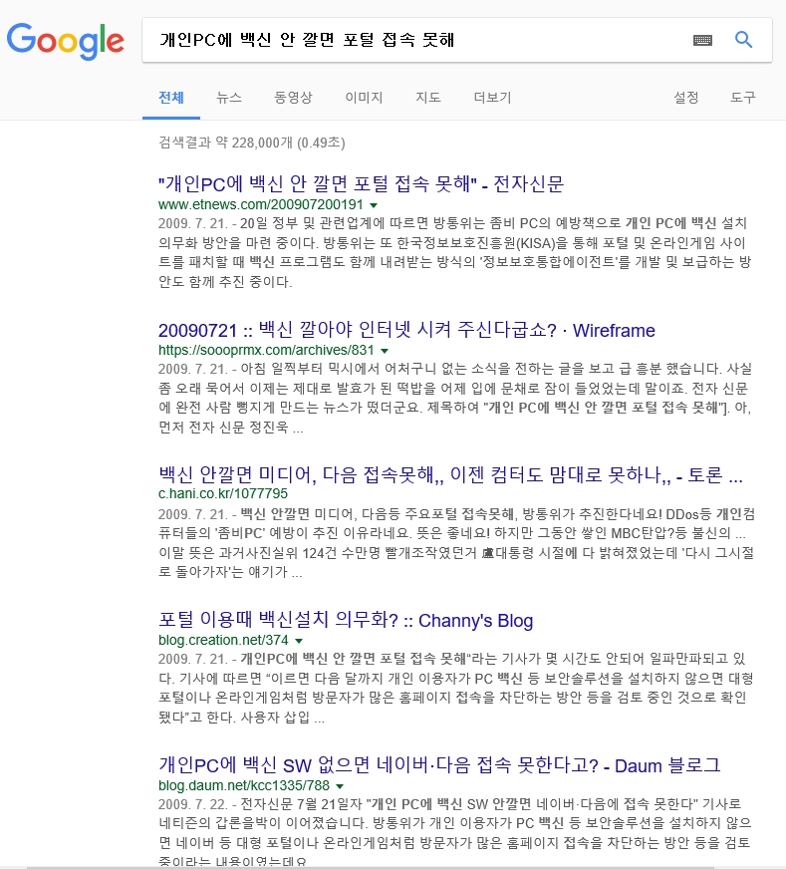
Task: Switch to the 이미지 tab
Action: point(364,98)
